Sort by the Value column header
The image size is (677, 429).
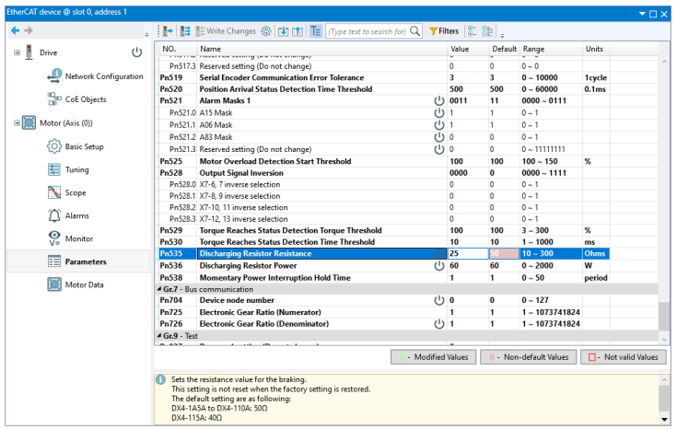[x=468, y=49]
